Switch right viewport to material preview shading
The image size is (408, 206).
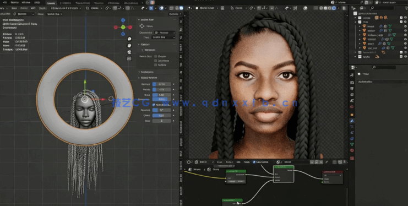point(329,8)
